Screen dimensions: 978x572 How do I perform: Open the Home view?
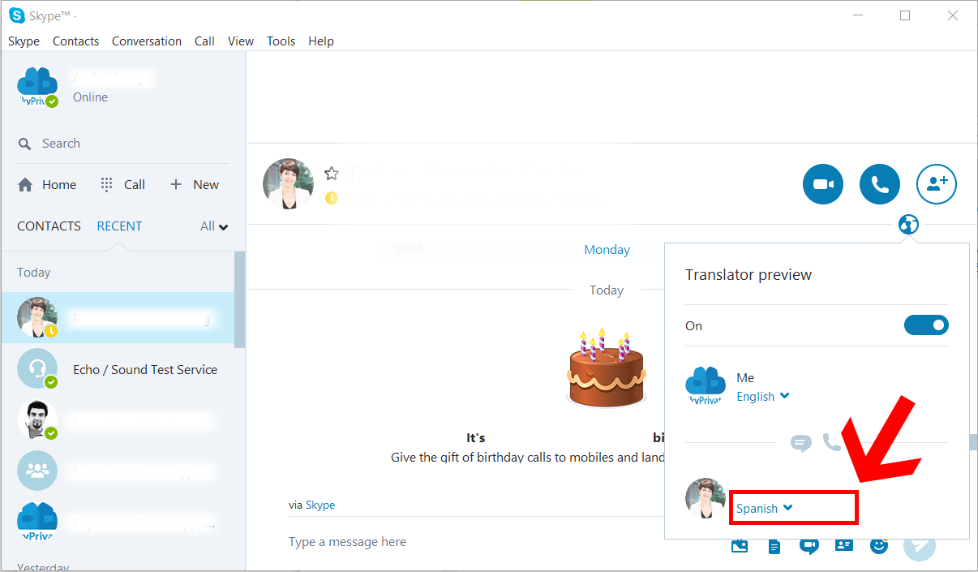click(x=47, y=184)
